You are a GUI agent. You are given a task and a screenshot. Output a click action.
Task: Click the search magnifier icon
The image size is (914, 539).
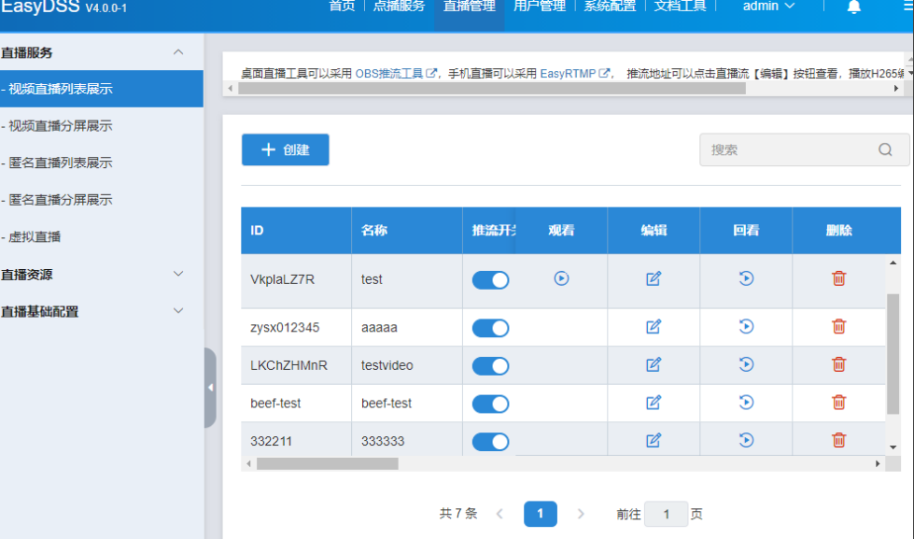pos(885,149)
